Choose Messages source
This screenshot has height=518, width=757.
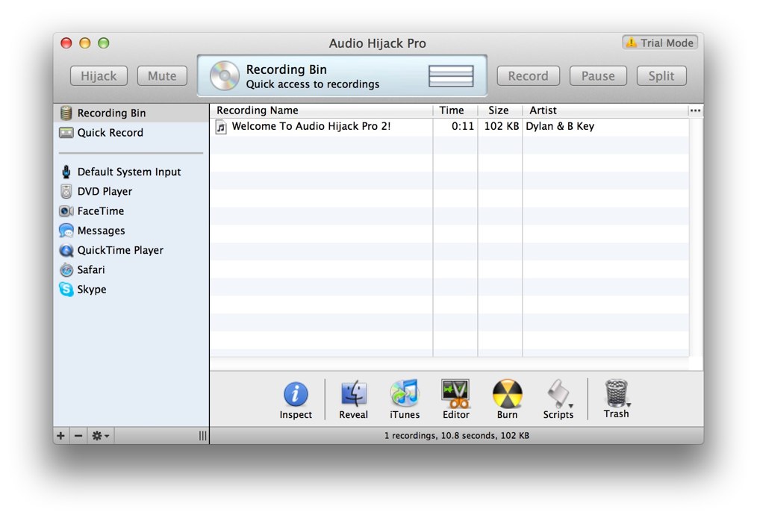[131, 231]
